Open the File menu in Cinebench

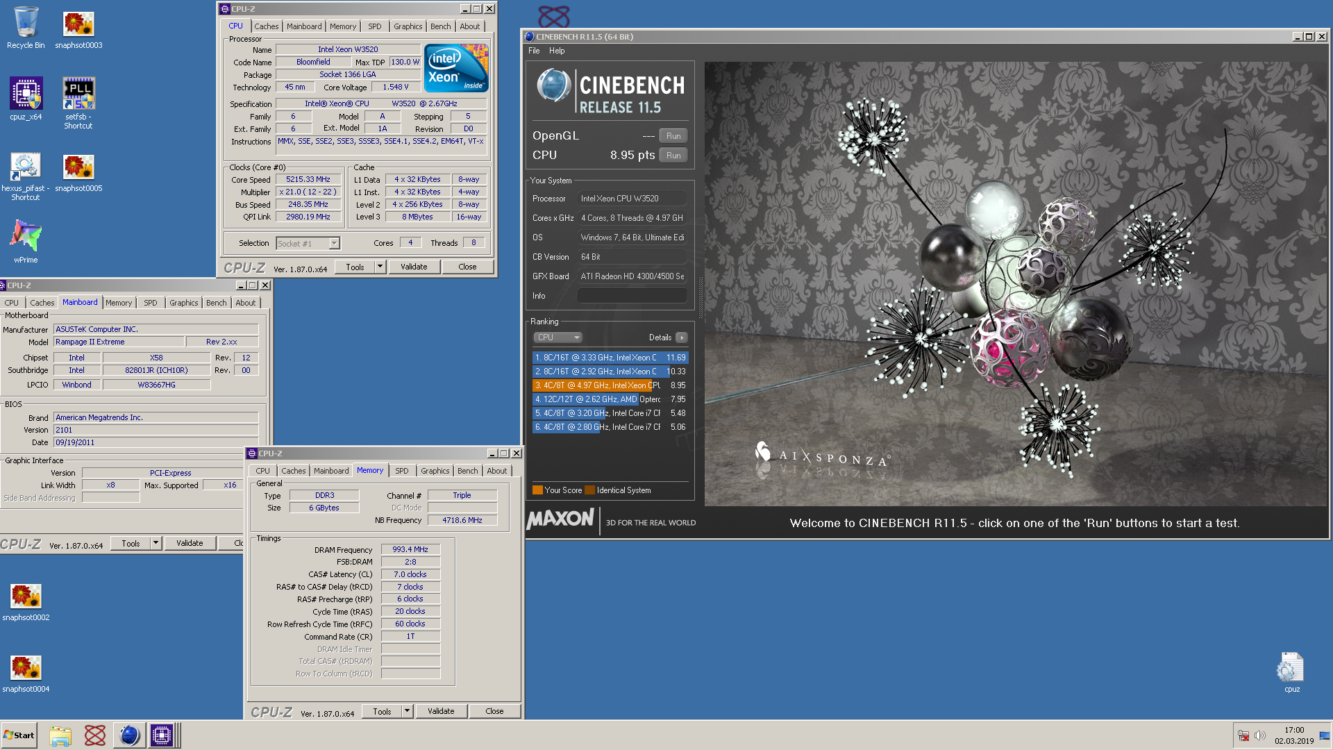click(x=534, y=51)
